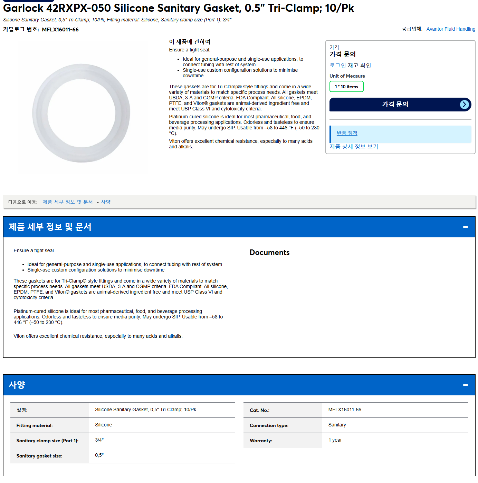The height and width of the screenshot is (483, 478).
Task: Click the Documents heading
Action: [x=269, y=253]
